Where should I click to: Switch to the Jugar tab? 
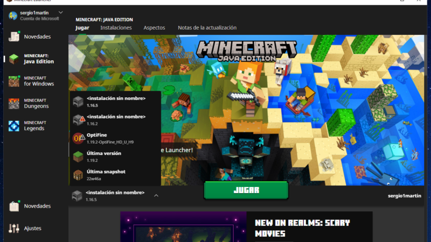pyautogui.click(x=82, y=28)
